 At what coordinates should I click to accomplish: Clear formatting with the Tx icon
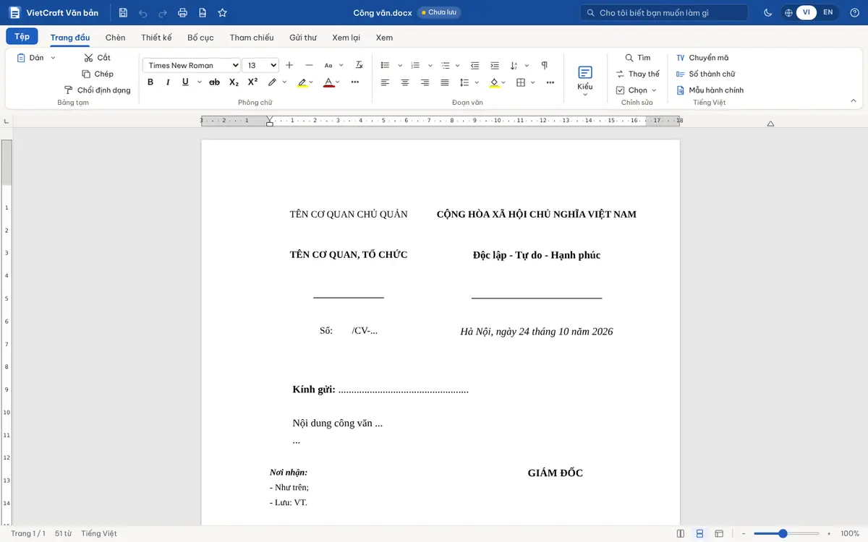click(359, 65)
